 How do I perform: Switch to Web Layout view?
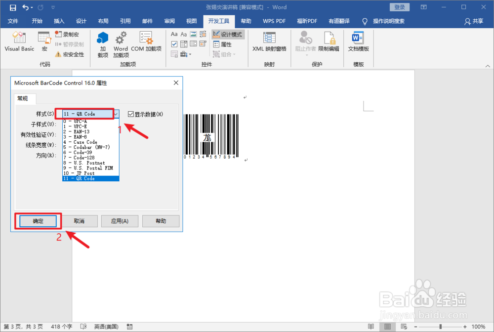point(404,327)
